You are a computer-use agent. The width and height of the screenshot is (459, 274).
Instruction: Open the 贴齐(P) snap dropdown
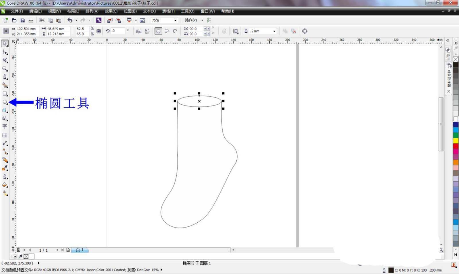click(x=202, y=20)
